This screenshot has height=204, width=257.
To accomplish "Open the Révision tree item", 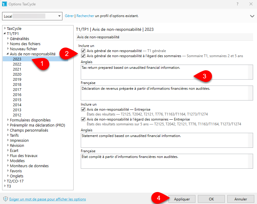I will [x=17, y=145].
